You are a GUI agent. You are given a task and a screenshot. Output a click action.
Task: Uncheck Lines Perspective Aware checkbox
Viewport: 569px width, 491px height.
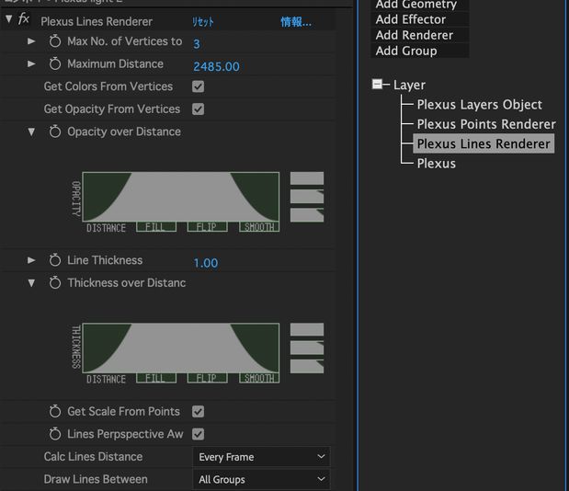(199, 434)
